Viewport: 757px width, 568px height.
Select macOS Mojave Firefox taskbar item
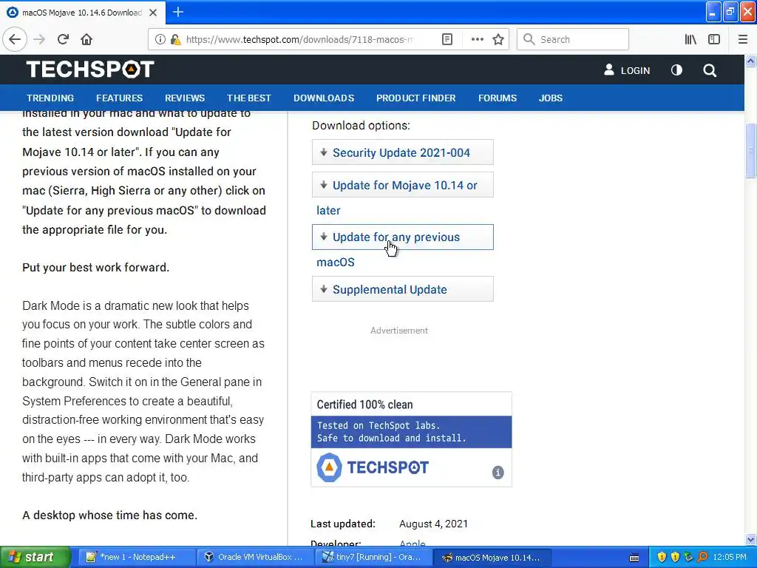click(492, 557)
